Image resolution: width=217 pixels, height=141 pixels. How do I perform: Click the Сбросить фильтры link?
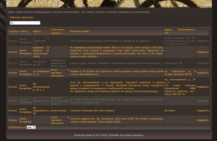[x=21, y=17]
